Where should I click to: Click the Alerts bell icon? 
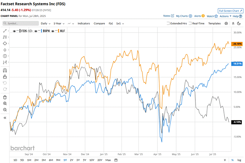[x=203, y=16]
